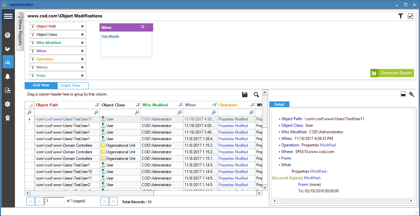Click the \com\cod\www\Users\TestUser10 cell
Viewport: 420px width, 216px height.
67,172
